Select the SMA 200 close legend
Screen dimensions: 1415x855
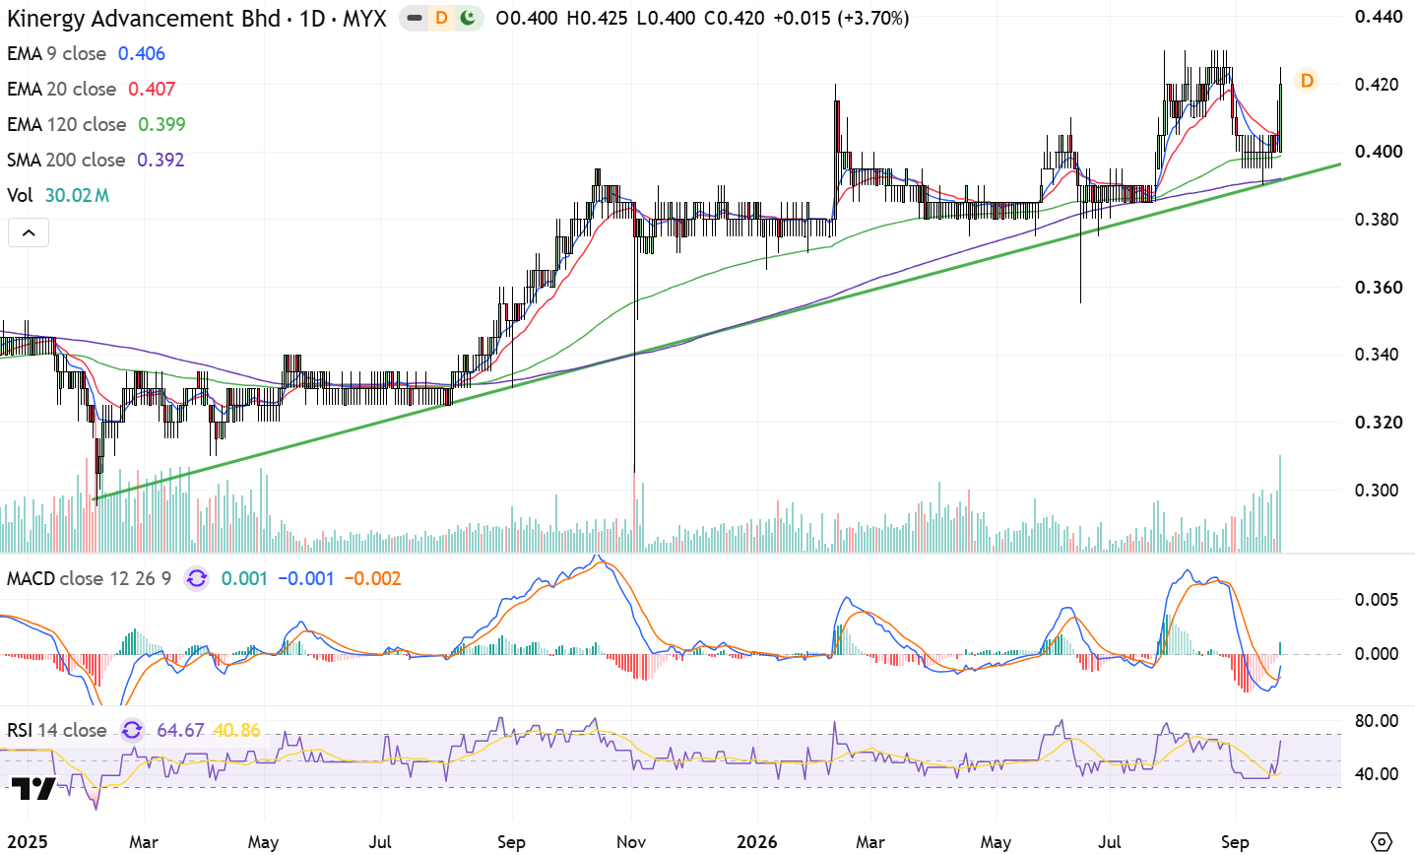96,160
